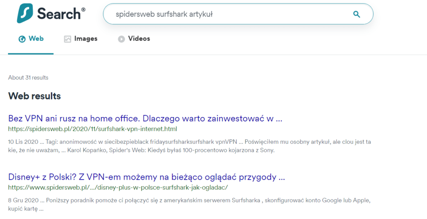Click the 'About 31 results' count text
The image size is (427, 219).
(x=28, y=78)
